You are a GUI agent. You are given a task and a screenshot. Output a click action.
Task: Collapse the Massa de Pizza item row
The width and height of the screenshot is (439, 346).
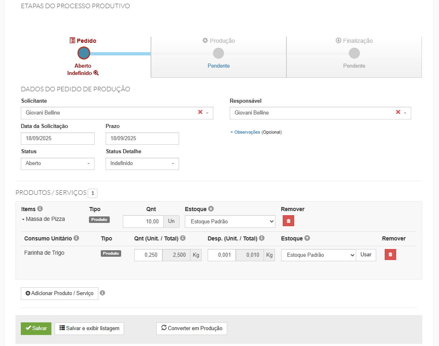click(23, 219)
